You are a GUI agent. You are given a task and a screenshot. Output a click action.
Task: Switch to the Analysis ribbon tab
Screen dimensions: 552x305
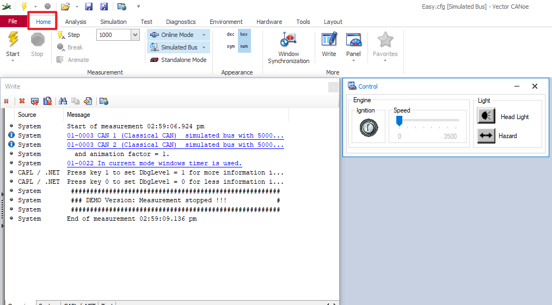76,22
